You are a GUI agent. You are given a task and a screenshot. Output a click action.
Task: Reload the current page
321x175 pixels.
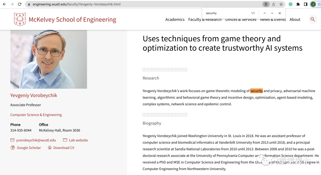20,4
